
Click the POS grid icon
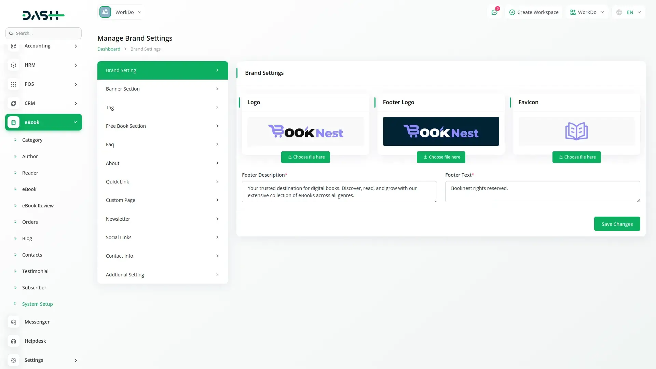(x=14, y=84)
